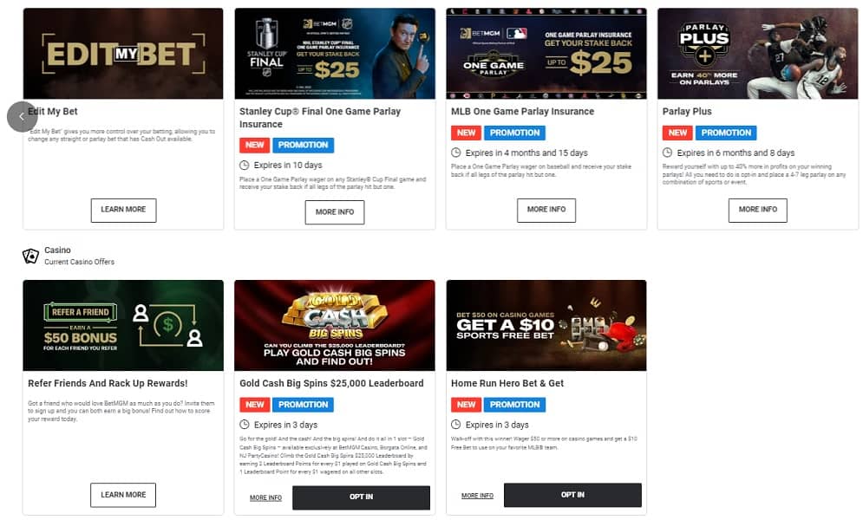Viewport: 863px width, 520px height.
Task: Click clock icon on Stanley Cup offer
Action: [245, 165]
